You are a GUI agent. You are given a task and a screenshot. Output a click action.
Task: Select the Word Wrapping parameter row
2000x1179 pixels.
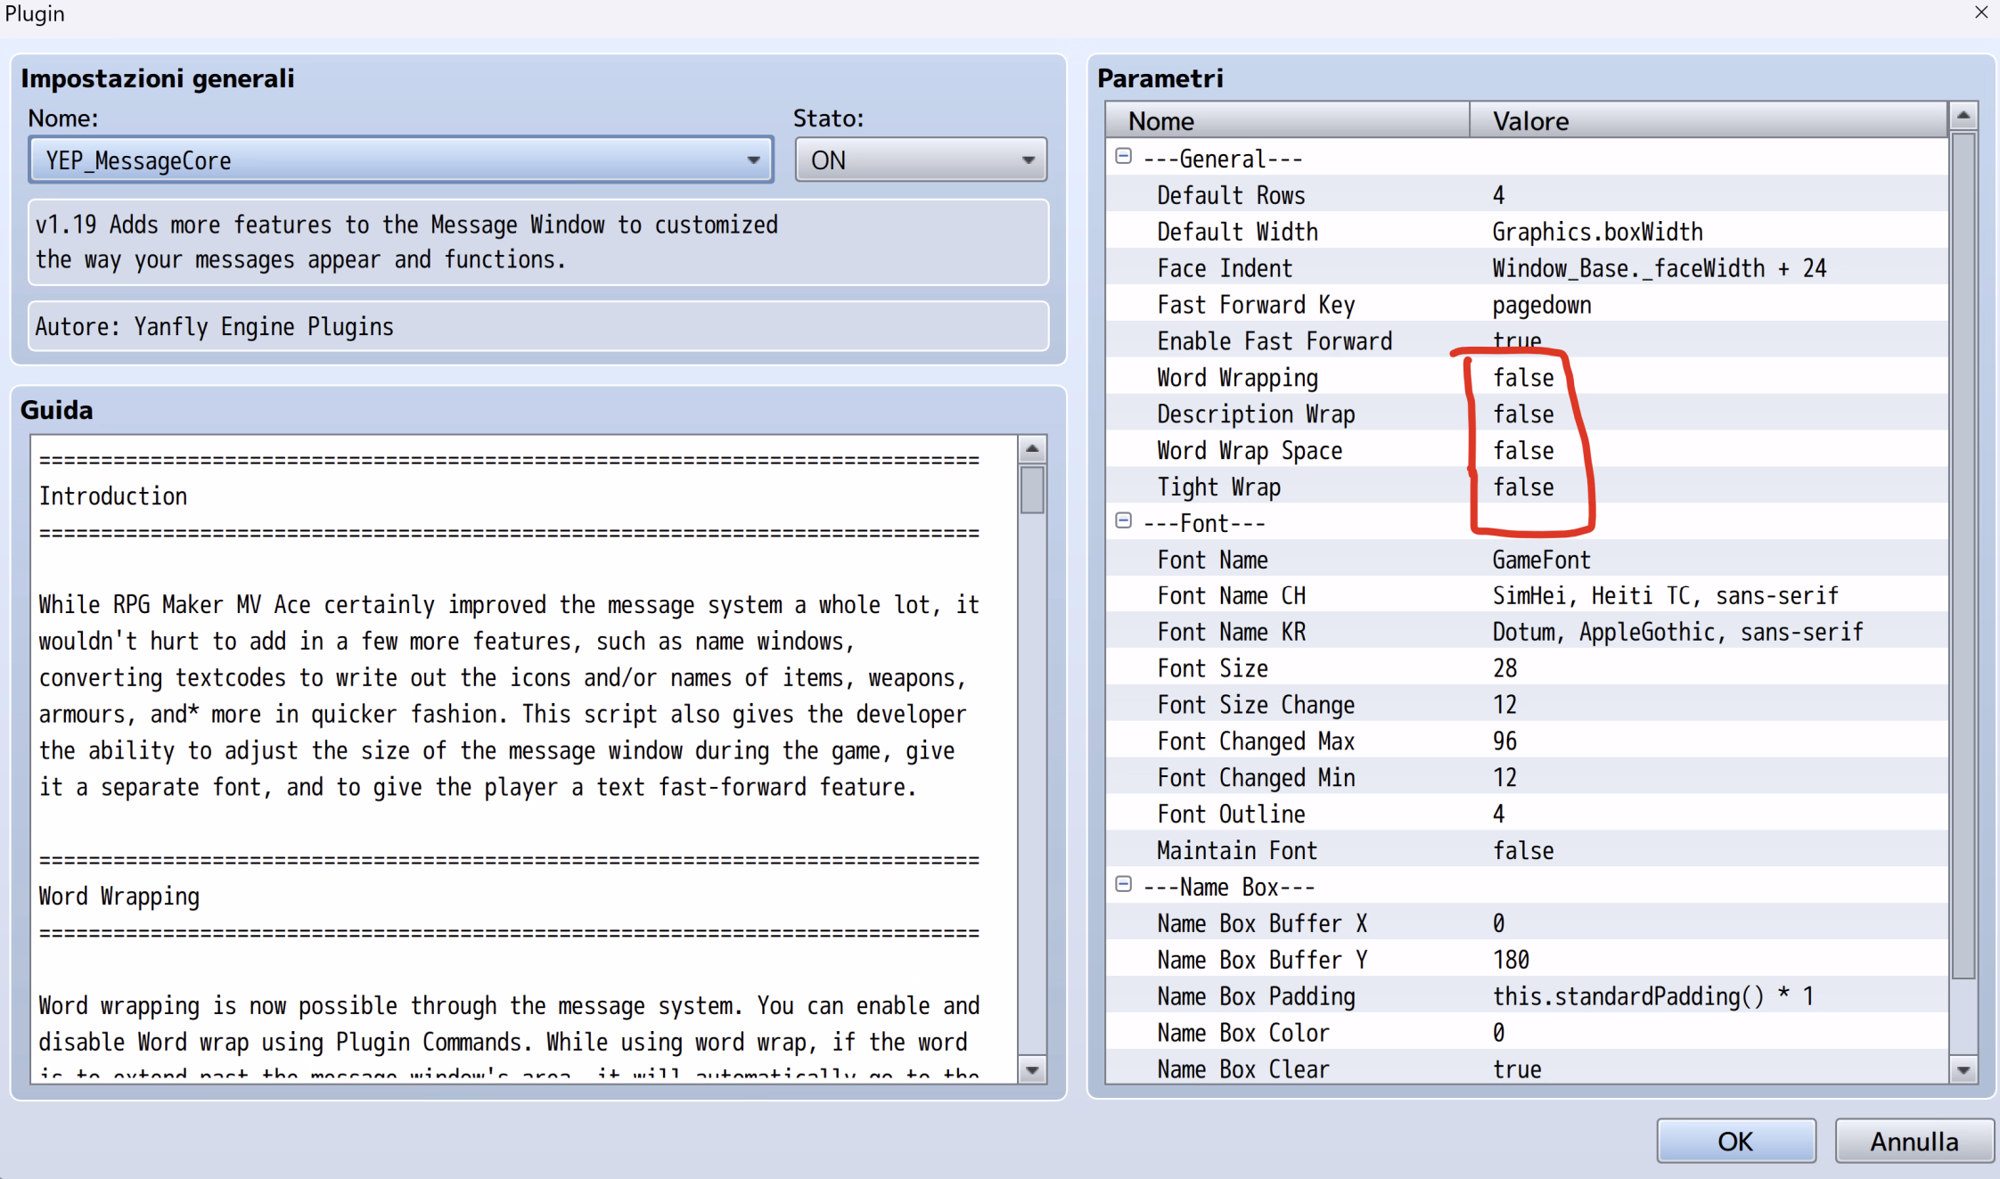point(1237,378)
